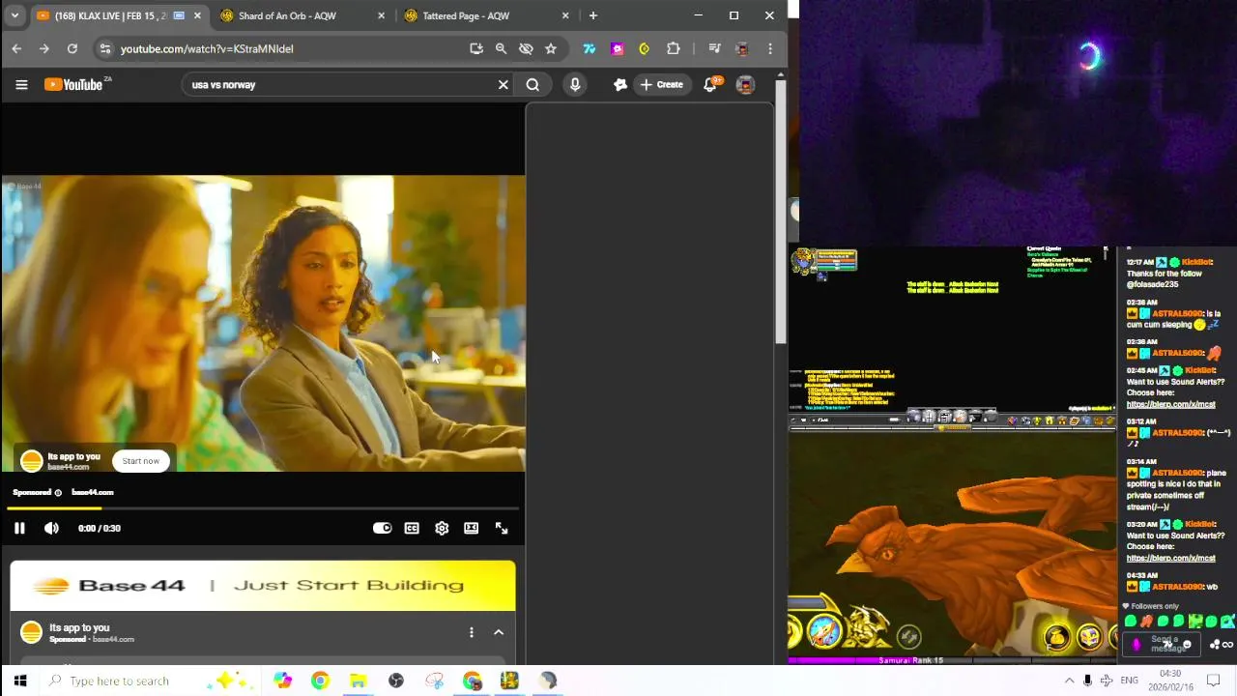The image size is (1237, 696).
Task: Go back in browser history
Action: tap(16, 48)
